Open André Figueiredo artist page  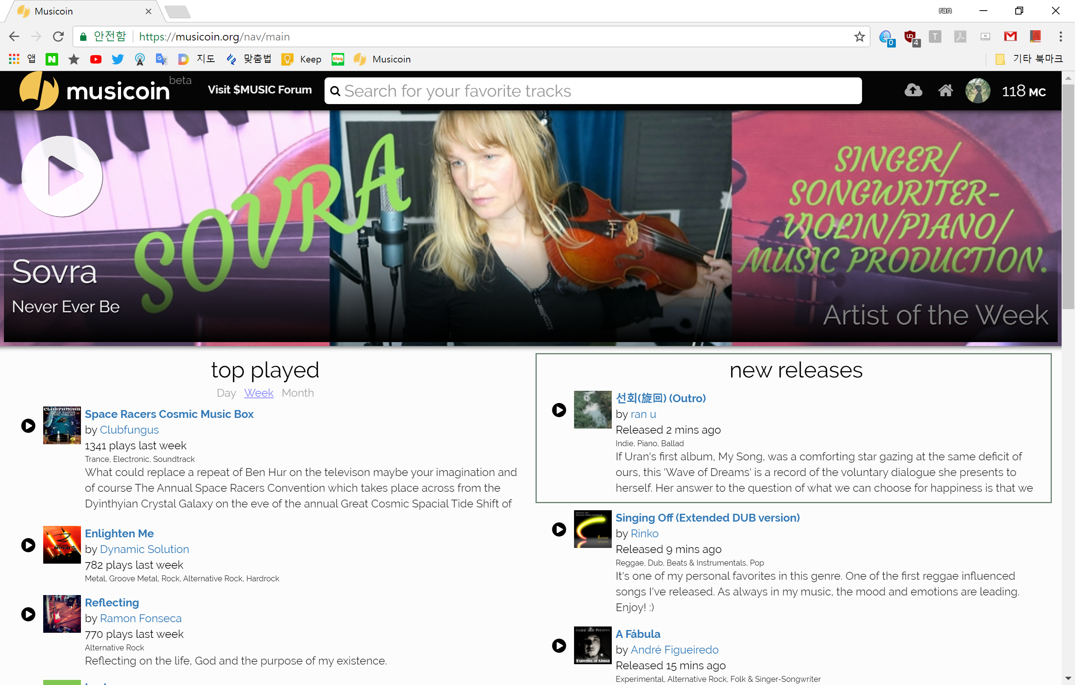click(x=674, y=650)
